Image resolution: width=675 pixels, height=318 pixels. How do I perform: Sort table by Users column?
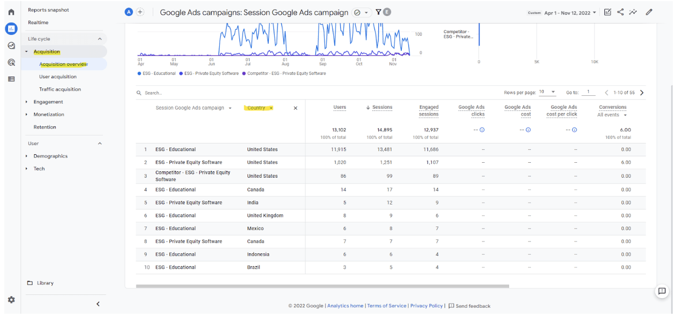(x=340, y=107)
